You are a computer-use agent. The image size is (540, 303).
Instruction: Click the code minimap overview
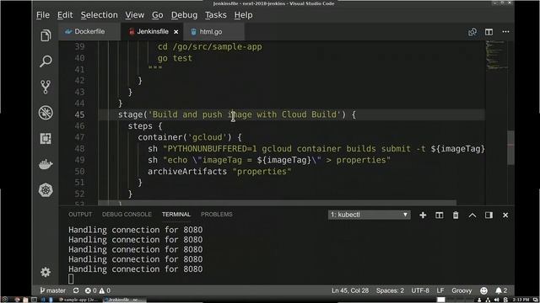(496, 55)
